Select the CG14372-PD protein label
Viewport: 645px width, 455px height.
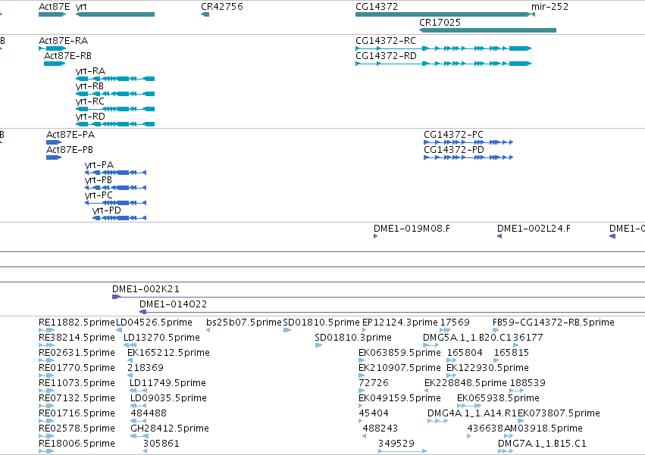454,150
